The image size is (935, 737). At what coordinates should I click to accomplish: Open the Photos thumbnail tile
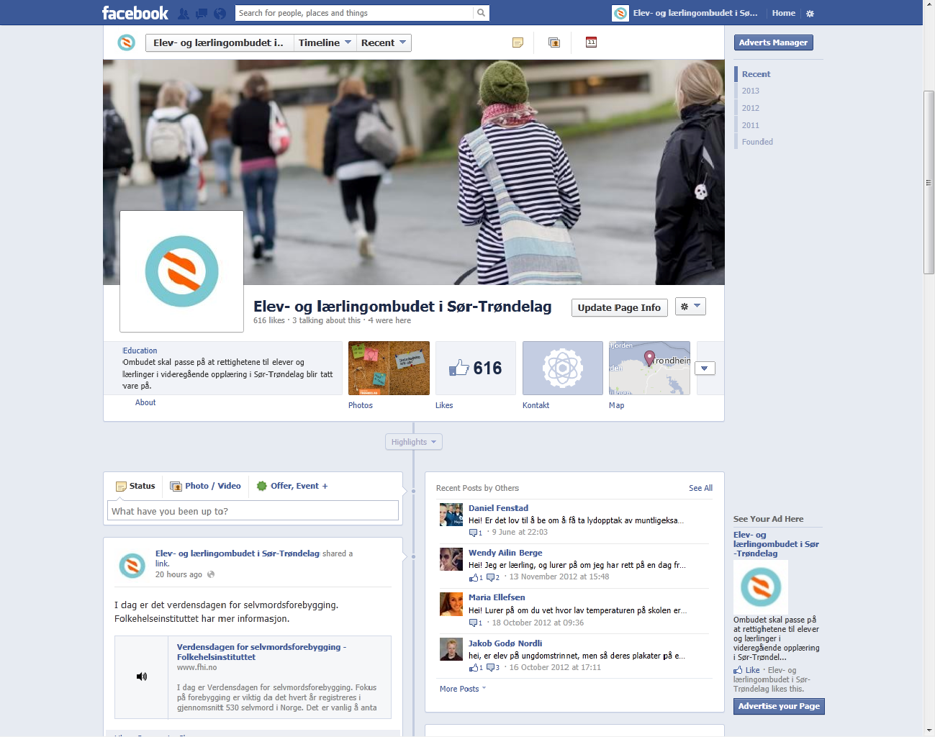pos(389,368)
